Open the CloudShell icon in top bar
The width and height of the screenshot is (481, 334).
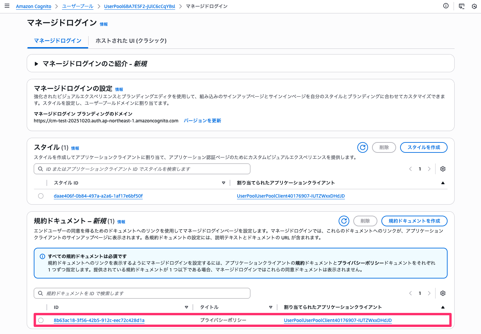[462, 6]
